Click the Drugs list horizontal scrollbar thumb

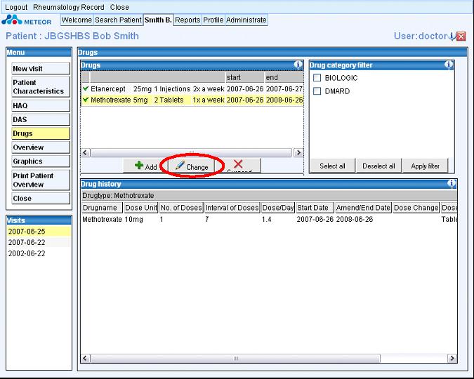tap(191, 152)
